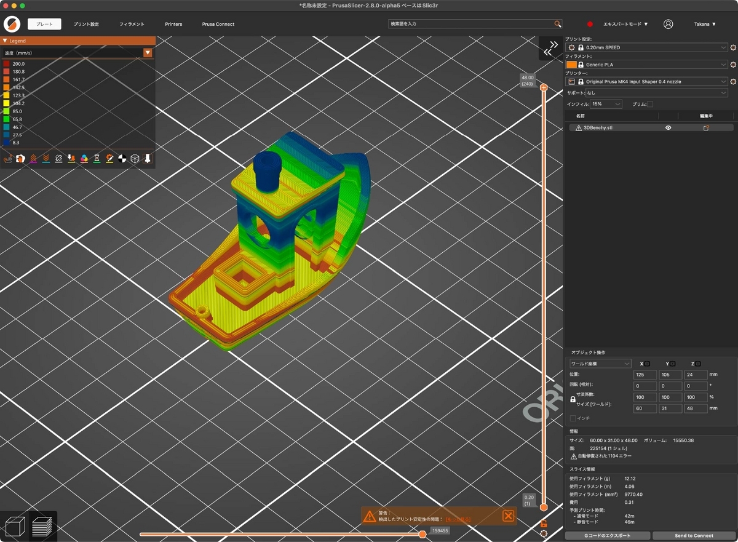Open printer settings gear for Prusa MK4
The image size is (738, 542).
point(733,81)
